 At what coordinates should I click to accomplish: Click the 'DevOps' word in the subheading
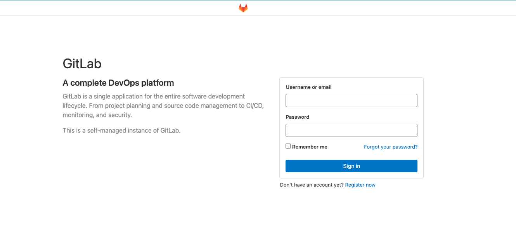click(x=124, y=83)
